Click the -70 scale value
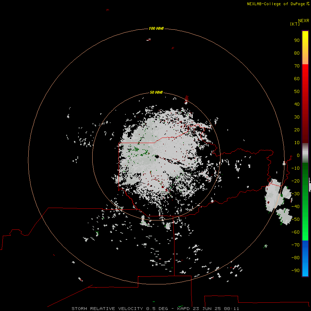 (295, 245)
